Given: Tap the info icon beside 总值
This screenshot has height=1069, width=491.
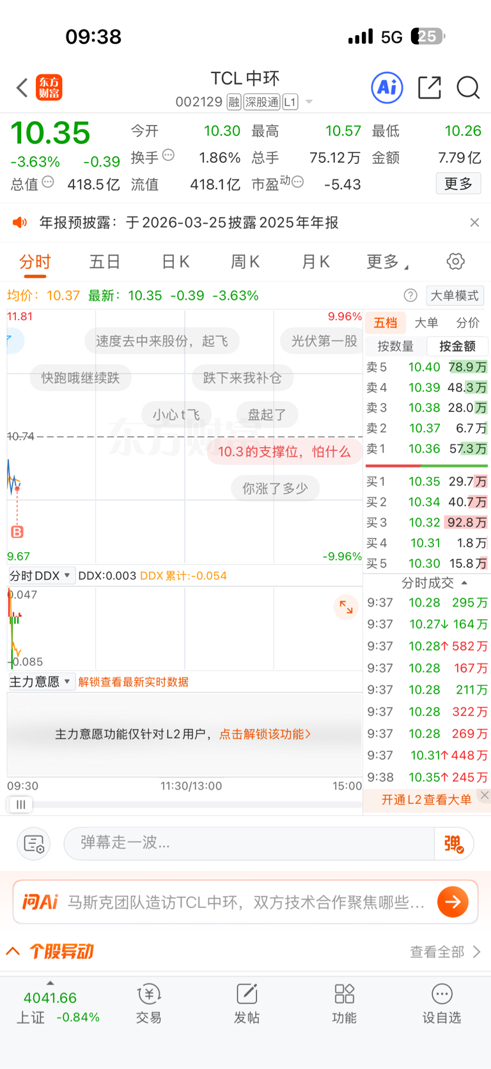Looking at the screenshot, I should (48, 183).
